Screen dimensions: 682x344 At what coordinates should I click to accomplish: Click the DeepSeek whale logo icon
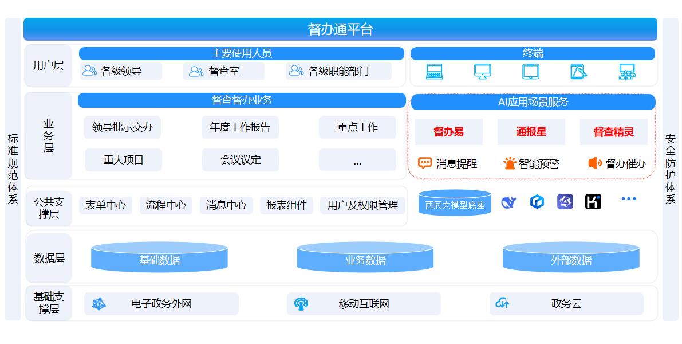[x=508, y=202]
